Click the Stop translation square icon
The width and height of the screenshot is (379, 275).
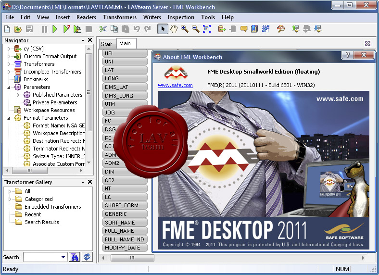[x=88, y=29]
